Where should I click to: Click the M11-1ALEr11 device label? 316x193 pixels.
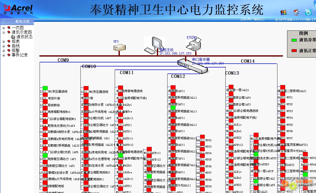pyautogui.click(x=124, y=118)
